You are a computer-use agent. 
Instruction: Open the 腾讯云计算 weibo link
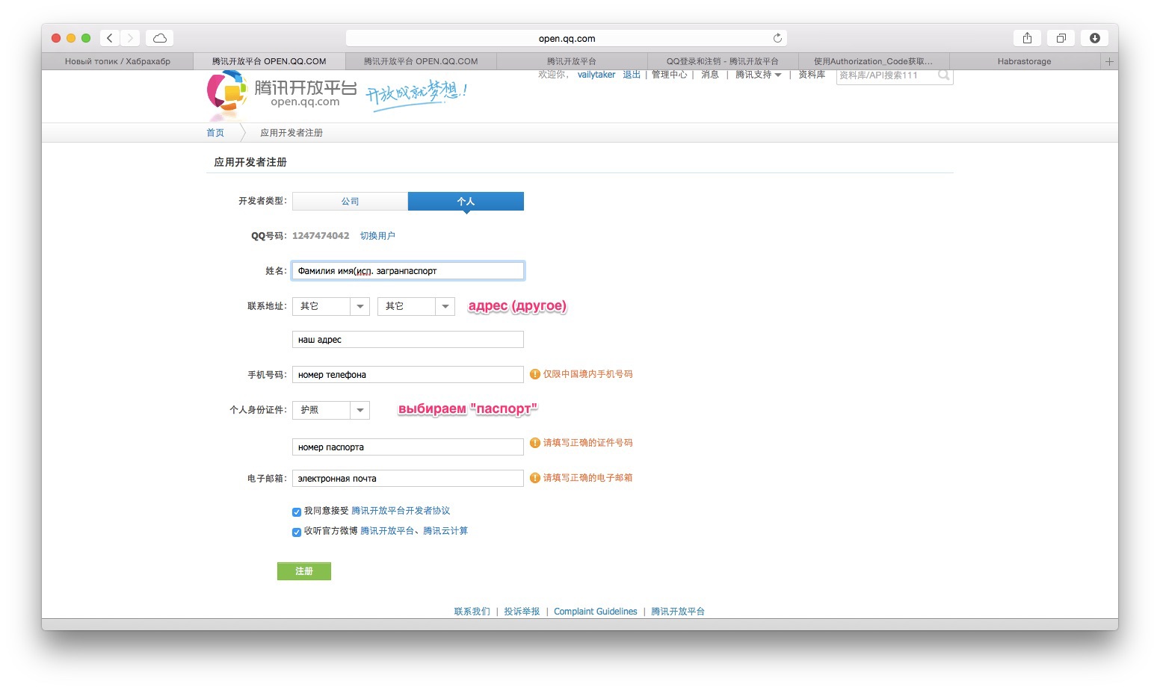(445, 531)
